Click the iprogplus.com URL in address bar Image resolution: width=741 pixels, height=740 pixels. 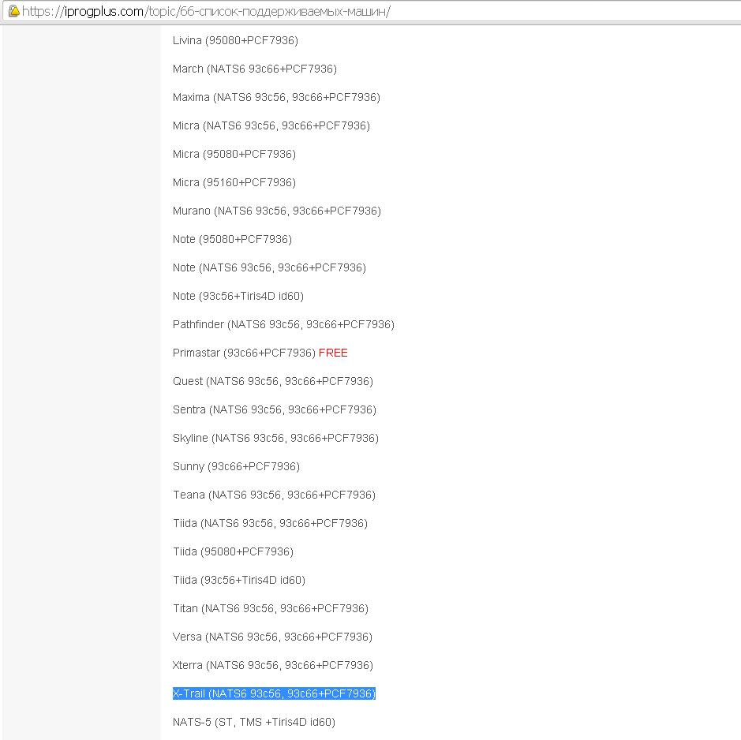206,11
